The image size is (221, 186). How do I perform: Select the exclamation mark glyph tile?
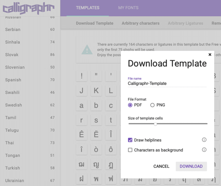tap(82, 76)
